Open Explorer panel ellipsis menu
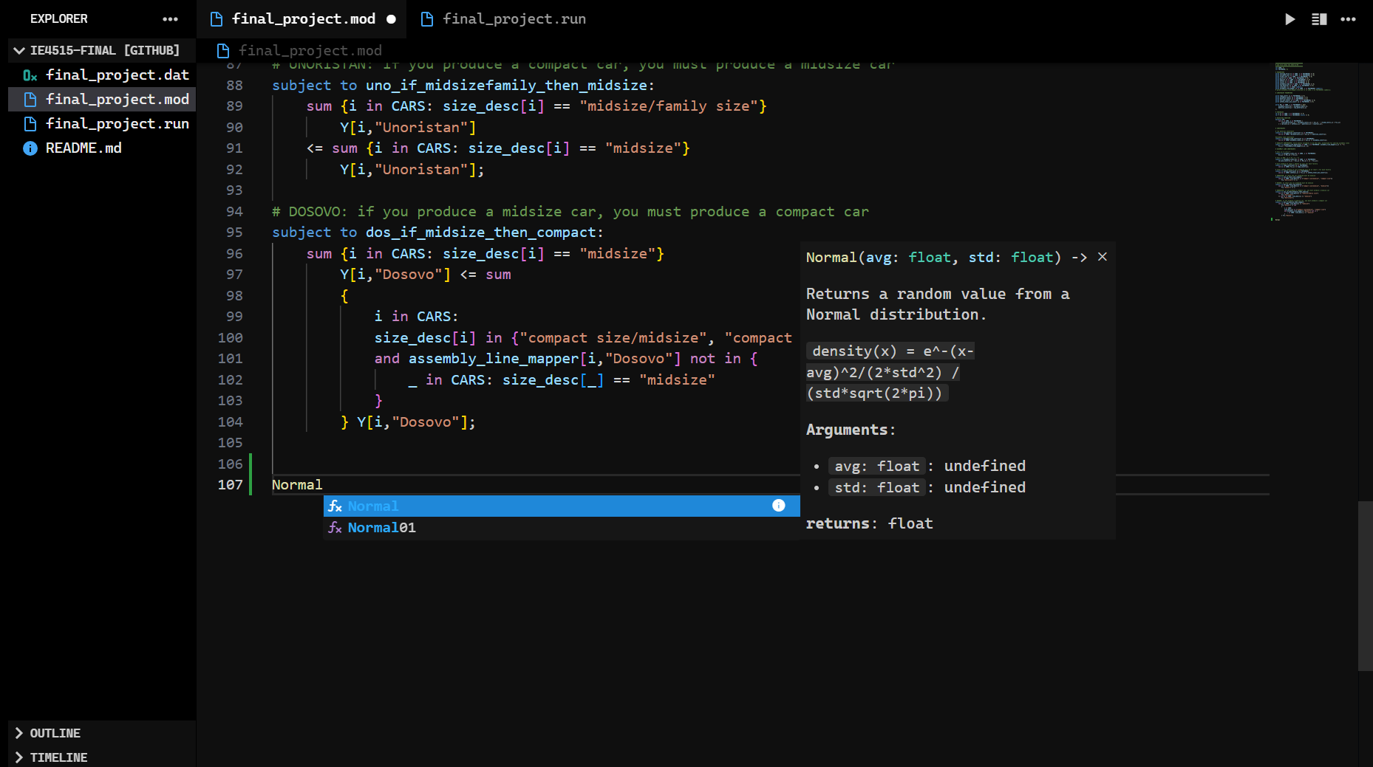The width and height of the screenshot is (1373, 767). pyautogui.click(x=170, y=19)
